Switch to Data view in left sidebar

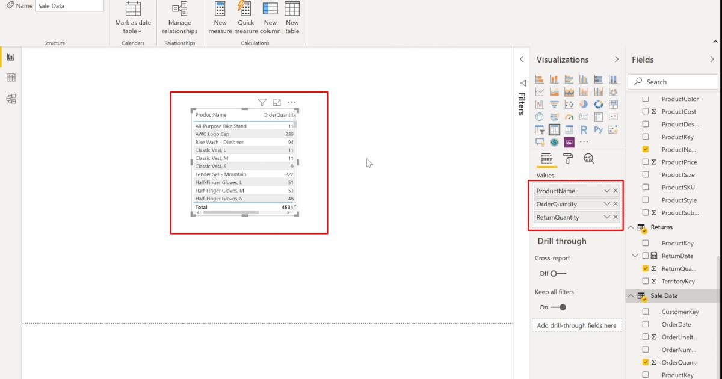click(x=10, y=77)
